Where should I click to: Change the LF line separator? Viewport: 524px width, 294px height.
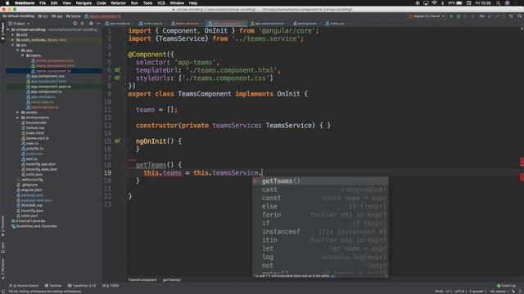coord(448,292)
